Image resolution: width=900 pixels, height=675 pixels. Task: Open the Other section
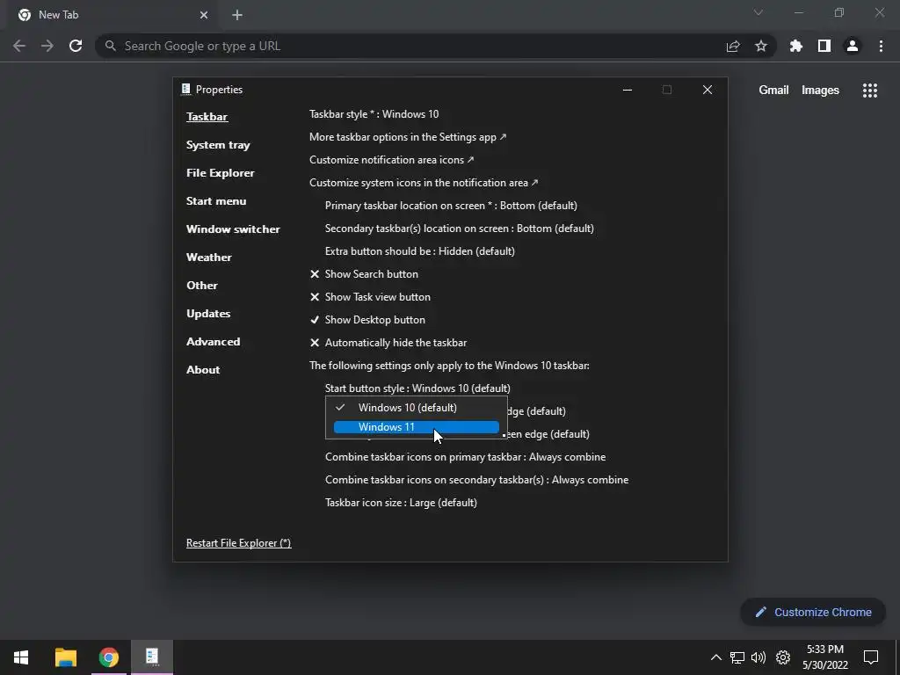click(x=202, y=286)
